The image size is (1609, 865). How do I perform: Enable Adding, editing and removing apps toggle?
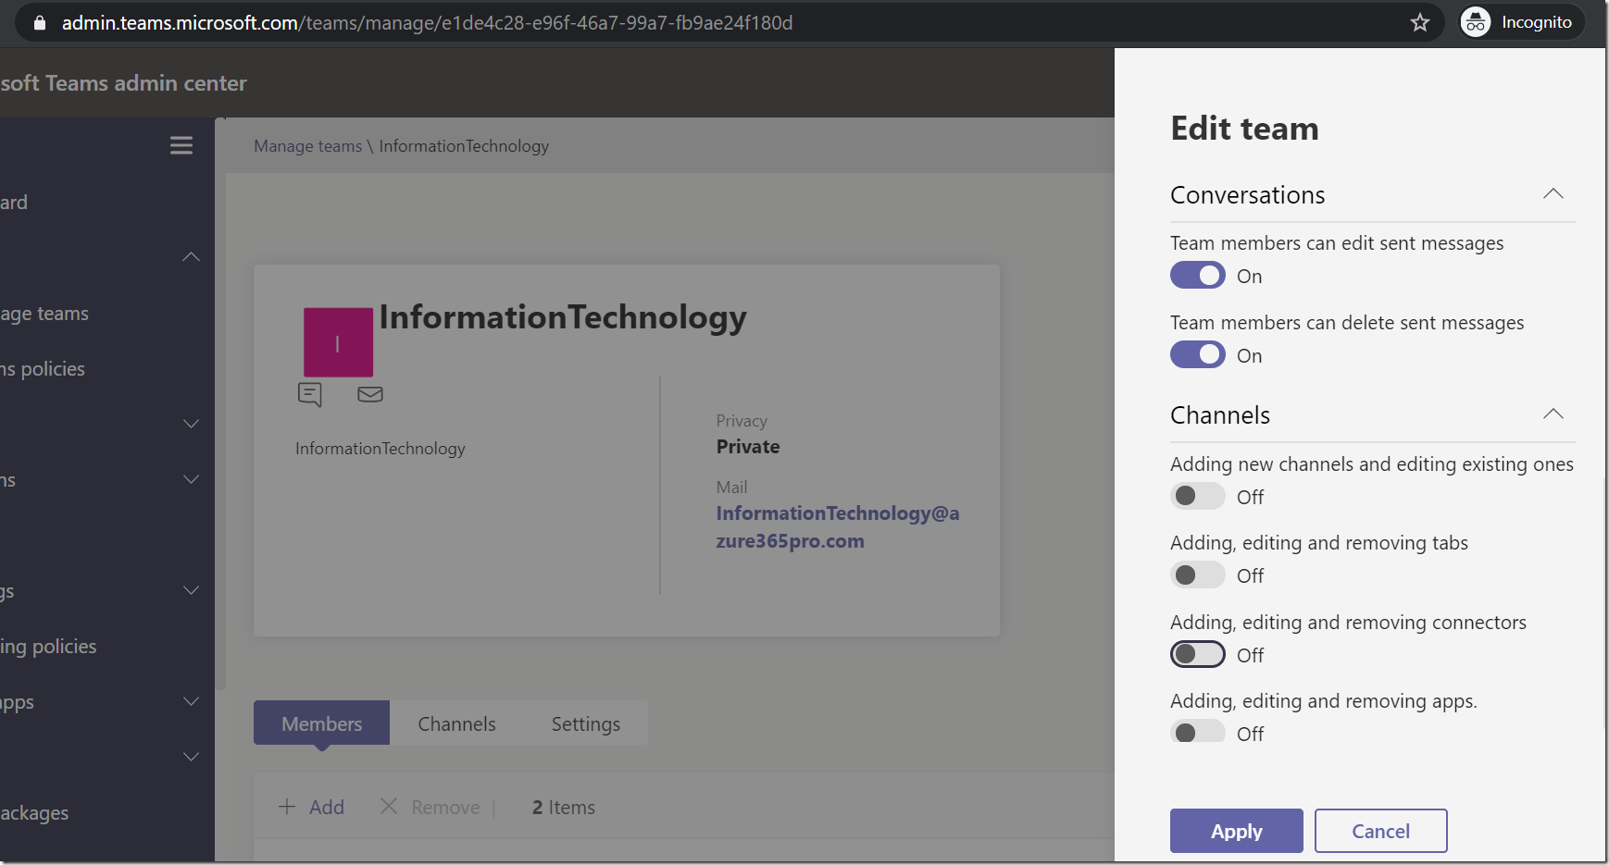(1198, 733)
